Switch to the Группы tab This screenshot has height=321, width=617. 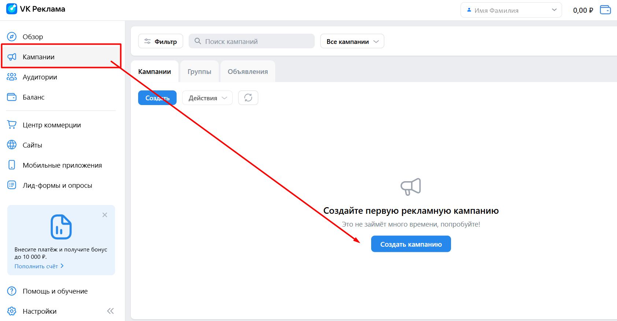click(199, 71)
